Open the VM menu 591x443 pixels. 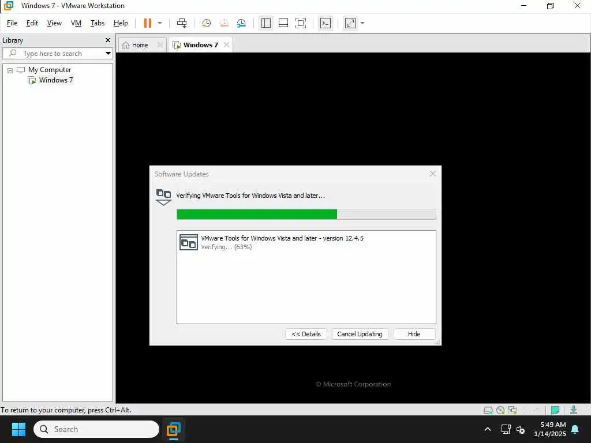(x=76, y=23)
